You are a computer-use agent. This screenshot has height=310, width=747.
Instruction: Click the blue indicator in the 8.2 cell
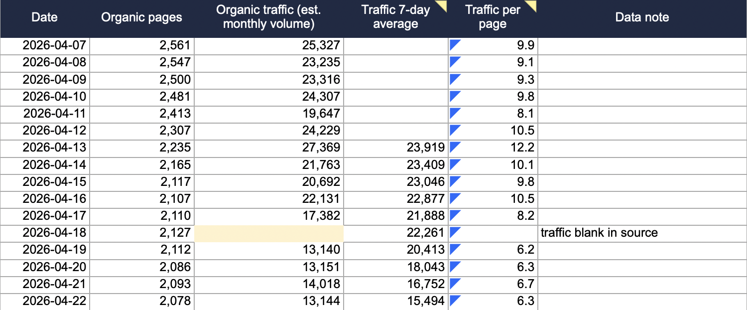point(455,215)
